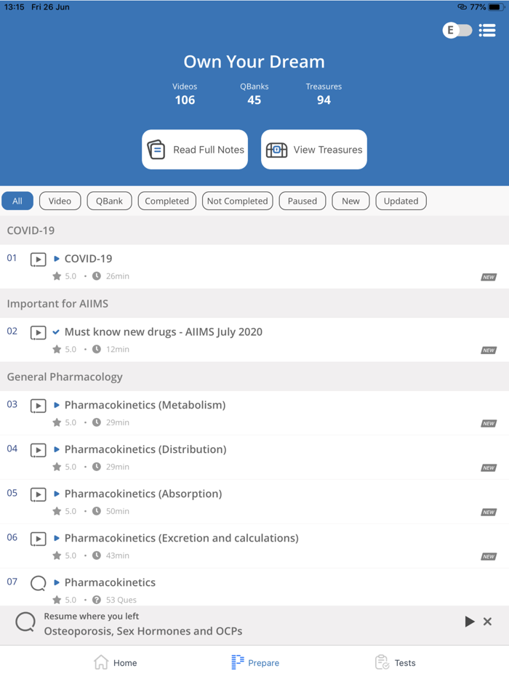
Task: Click the General Pharmacology section header
Action: [254, 377]
